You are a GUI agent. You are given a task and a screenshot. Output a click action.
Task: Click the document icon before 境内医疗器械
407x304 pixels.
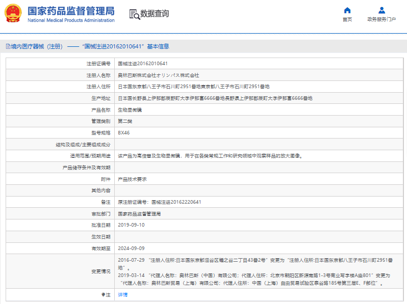click(x=8, y=46)
